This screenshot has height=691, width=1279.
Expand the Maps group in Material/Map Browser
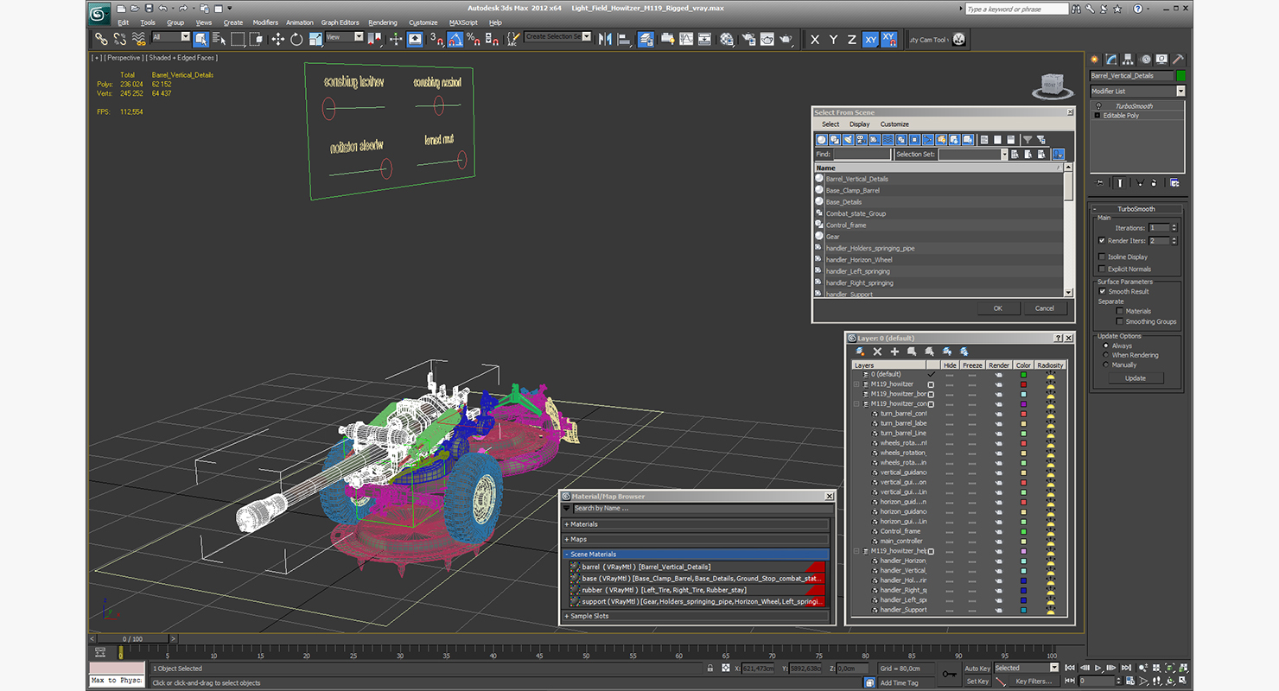click(697, 539)
